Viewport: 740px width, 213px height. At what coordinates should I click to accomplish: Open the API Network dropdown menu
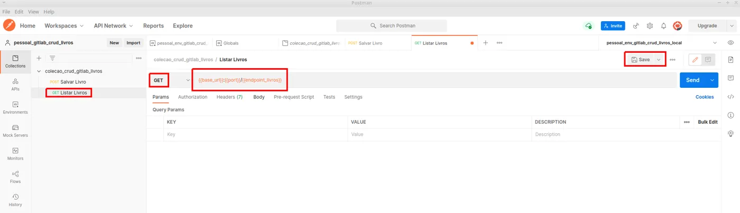point(113,26)
